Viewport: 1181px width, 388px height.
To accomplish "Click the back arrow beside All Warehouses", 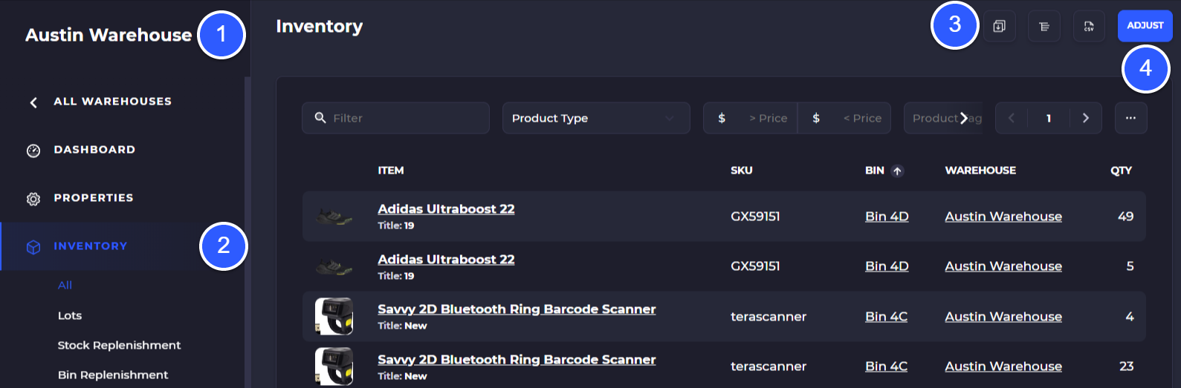I will click(x=33, y=102).
